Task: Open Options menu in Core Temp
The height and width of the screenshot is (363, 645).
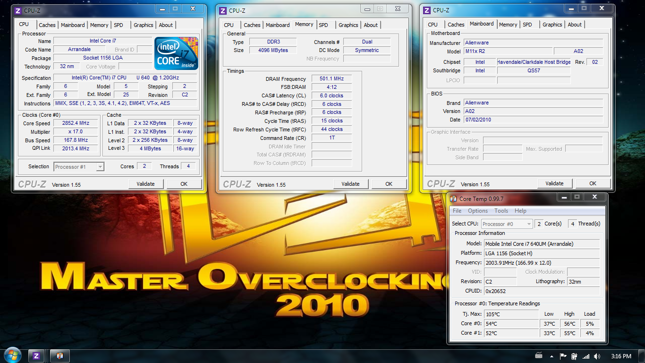Action: (x=478, y=211)
